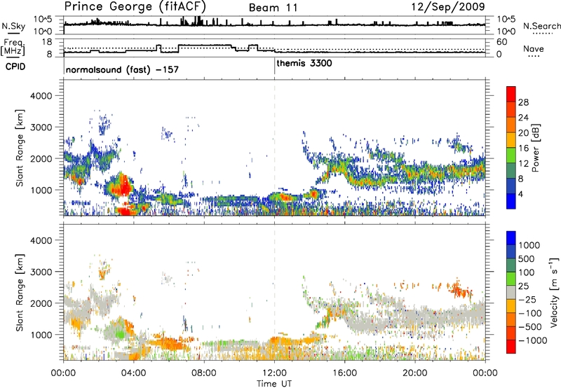Click the '16:00' time axis label

coord(344,373)
